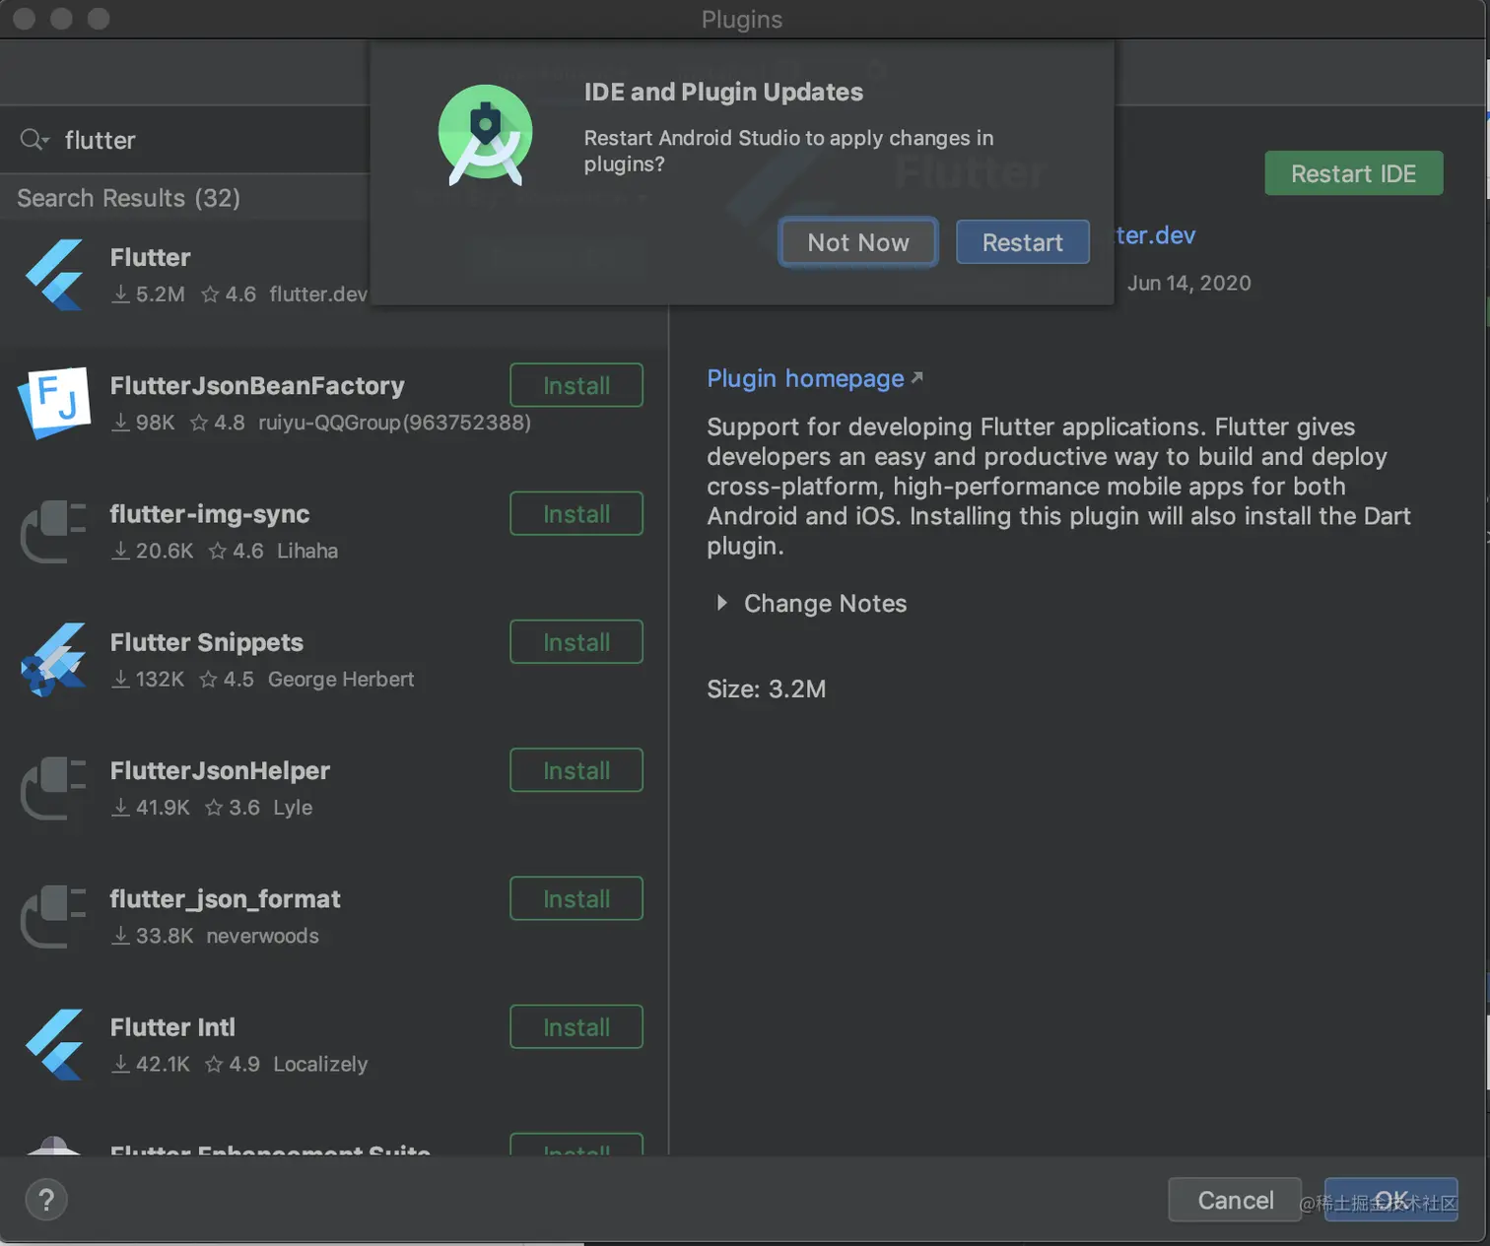Install flutter_json_format plugin
This screenshot has height=1246, width=1490.
(x=576, y=898)
